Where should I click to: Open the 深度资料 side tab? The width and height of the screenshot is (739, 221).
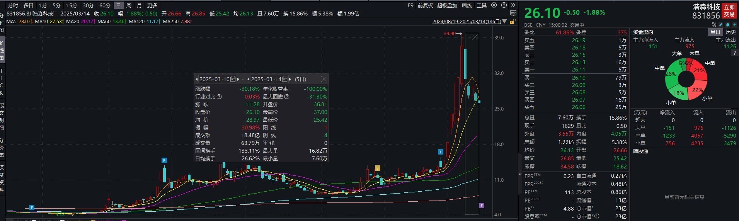2,178
